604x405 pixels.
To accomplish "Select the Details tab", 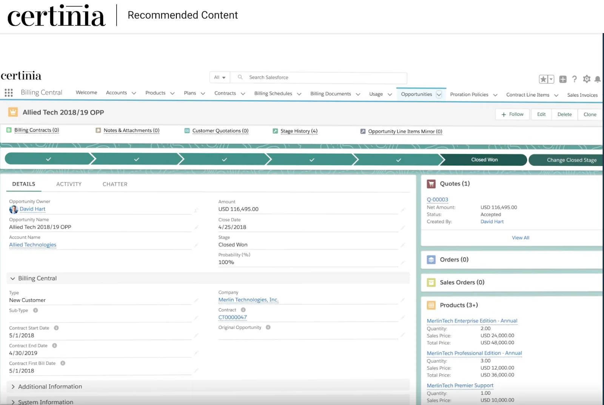I will [24, 184].
